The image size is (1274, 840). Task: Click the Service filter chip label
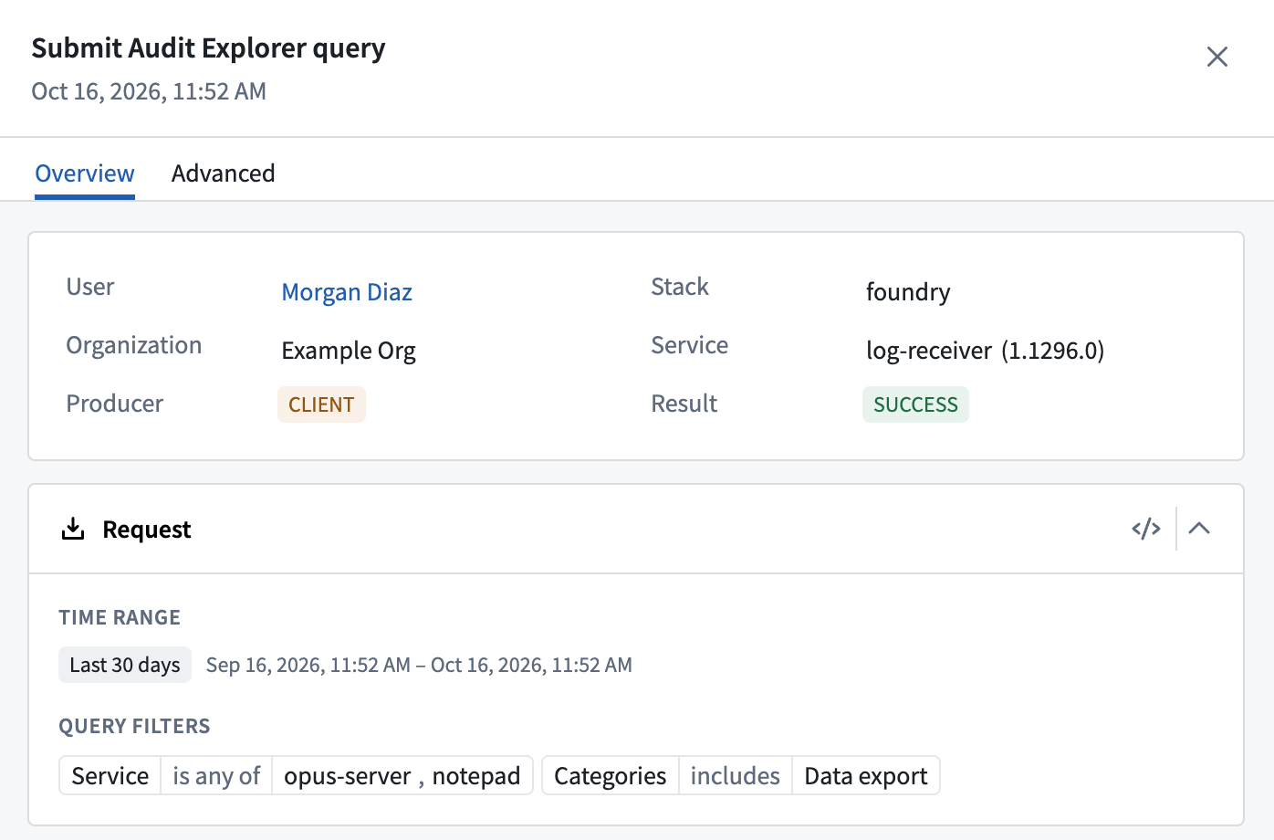tap(110, 776)
